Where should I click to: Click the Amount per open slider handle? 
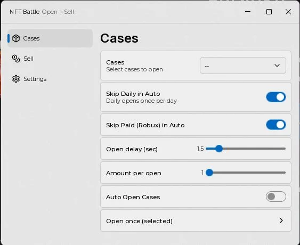click(209, 173)
